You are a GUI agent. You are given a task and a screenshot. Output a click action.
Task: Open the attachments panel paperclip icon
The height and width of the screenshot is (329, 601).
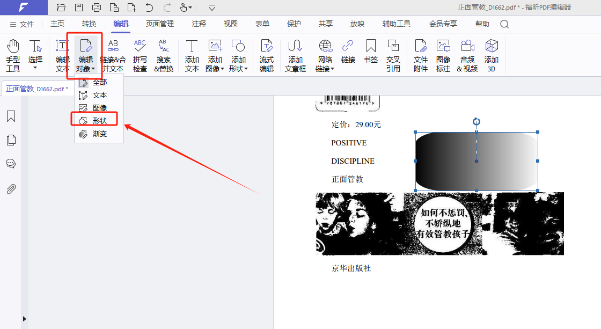[11, 189]
